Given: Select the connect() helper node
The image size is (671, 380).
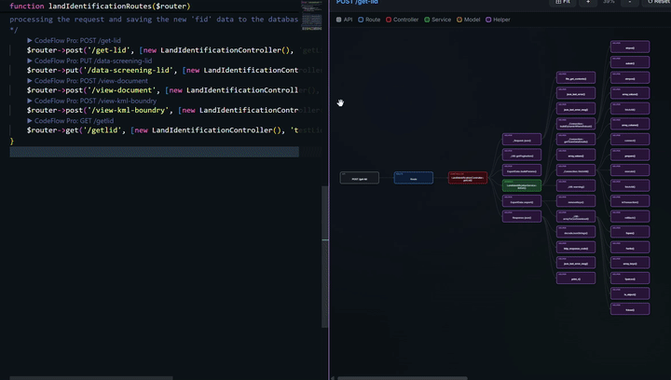Looking at the screenshot, I should (630, 140).
